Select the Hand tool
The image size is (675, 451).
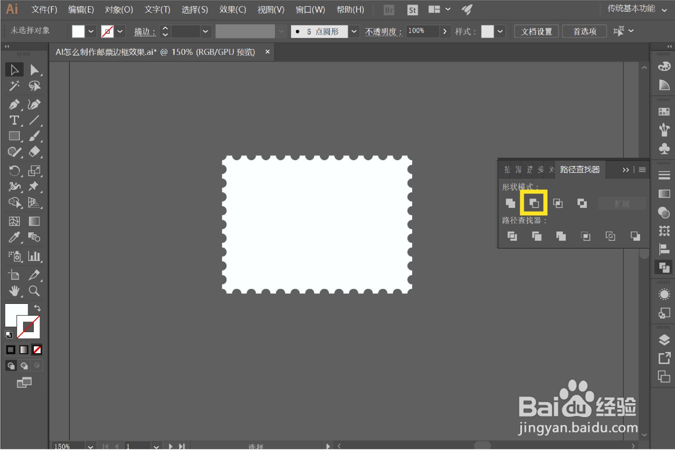(x=14, y=291)
